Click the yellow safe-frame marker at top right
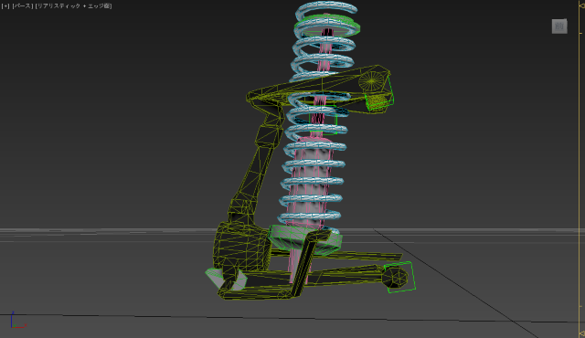The height and width of the screenshot is (338, 585). 581,5
